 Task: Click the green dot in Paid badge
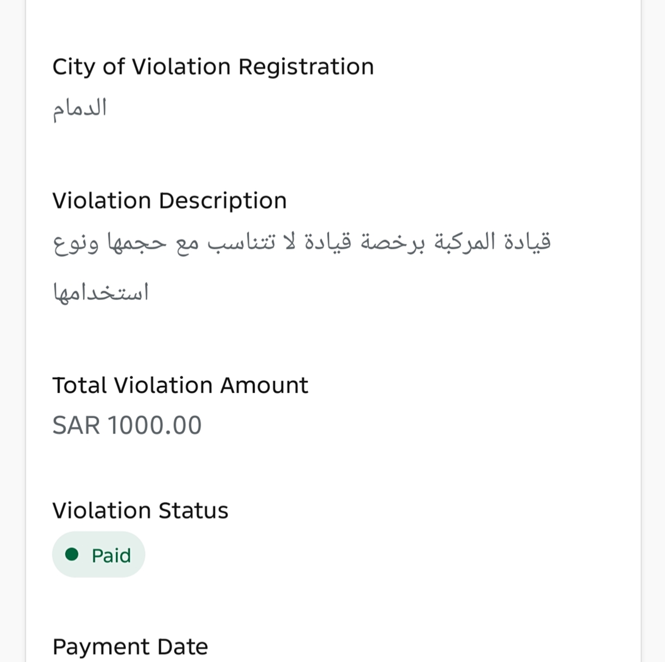point(72,555)
